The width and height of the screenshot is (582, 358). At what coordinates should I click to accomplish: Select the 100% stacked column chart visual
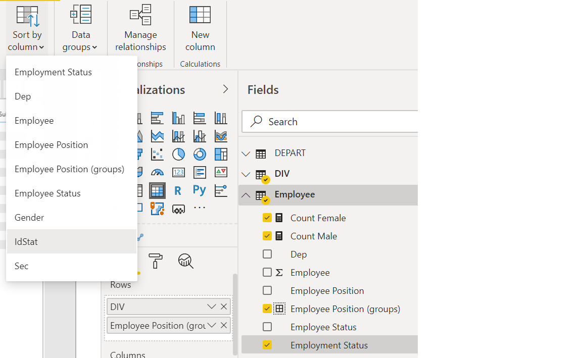click(x=221, y=118)
